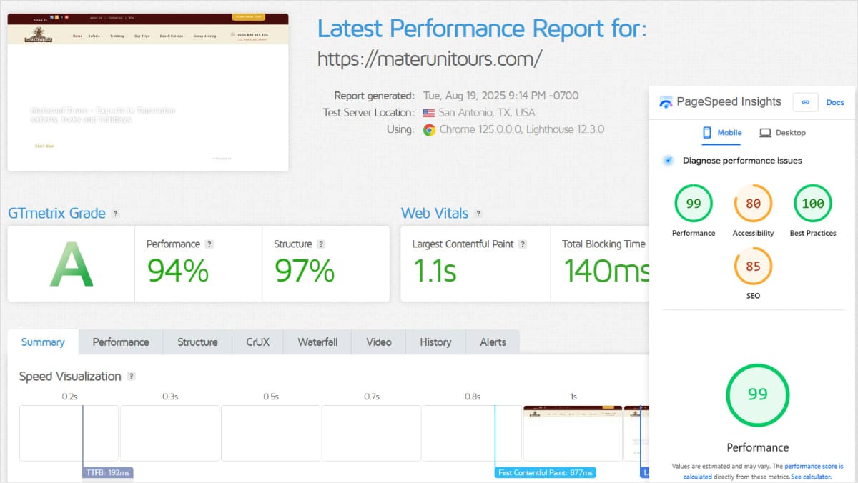Copy link using PageSpeed link button

coord(805,102)
